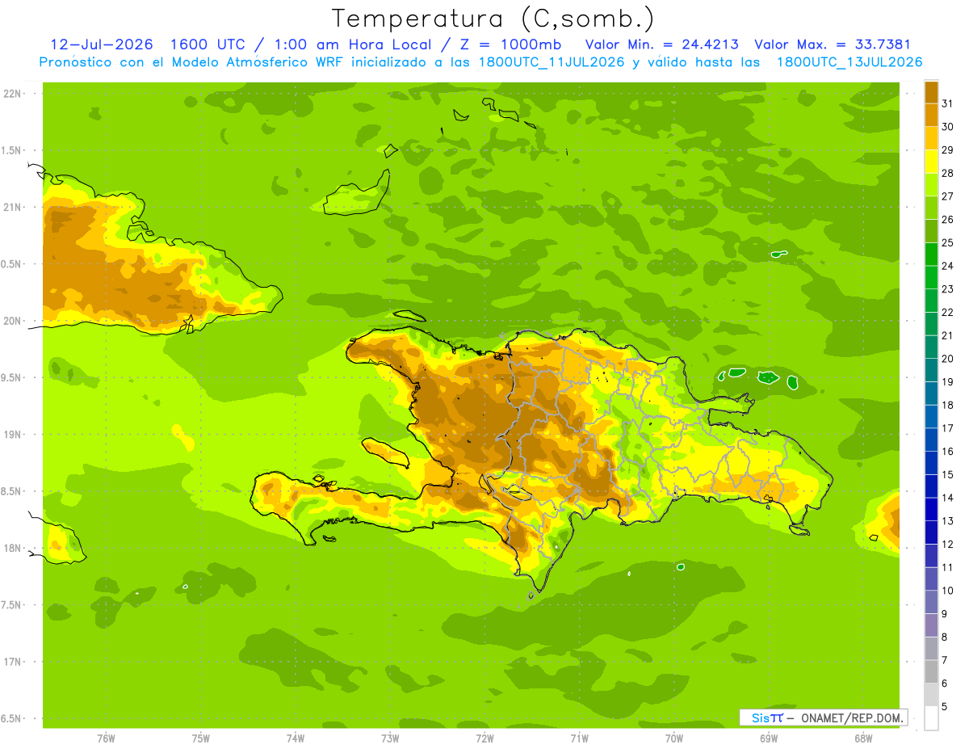Click the '72W' longitude axis label
Image resolution: width=969 pixels, height=749 pixels.
pyautogui.click(x=484, y=738)
